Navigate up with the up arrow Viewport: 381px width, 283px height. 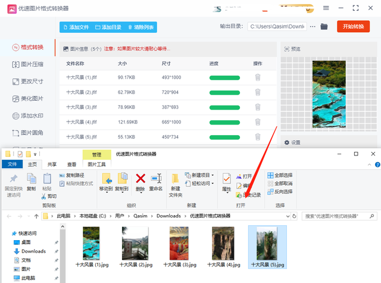(36, 216)
